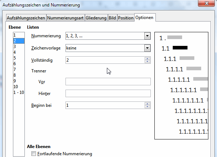
Task: Select level 5 in Ebene list
Action: pos(19,58)
